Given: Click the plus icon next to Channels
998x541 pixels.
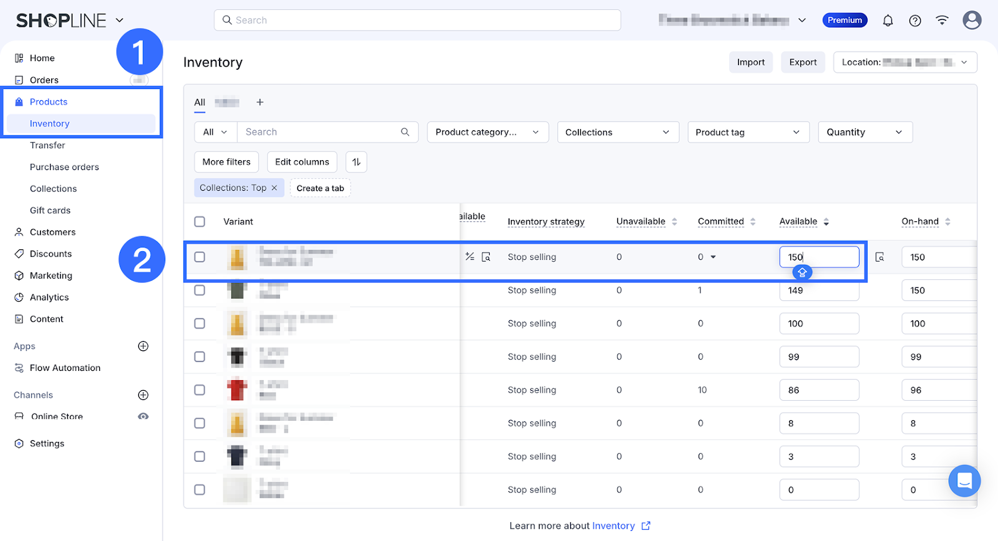Looking at the screenshot, I should 143,395.
